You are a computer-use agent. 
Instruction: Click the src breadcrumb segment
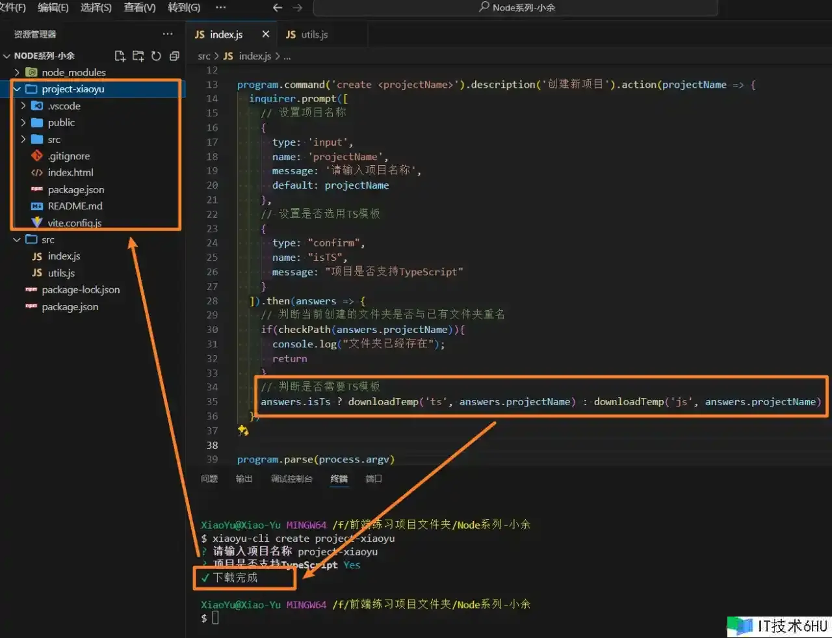click(204, 57)
